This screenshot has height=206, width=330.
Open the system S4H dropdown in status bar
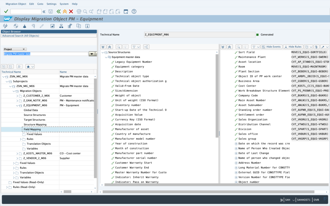click(x=293, y=200)
